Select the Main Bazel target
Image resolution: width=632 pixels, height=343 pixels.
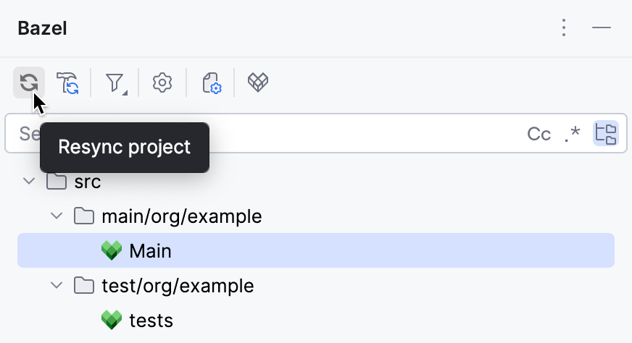coord(150,251)
